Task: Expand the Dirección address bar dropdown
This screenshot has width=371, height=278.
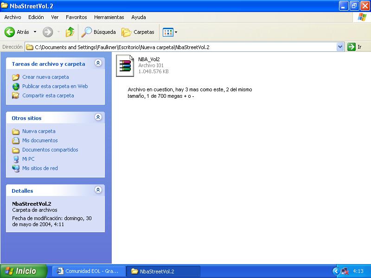Action: click(x=340, y=47)
